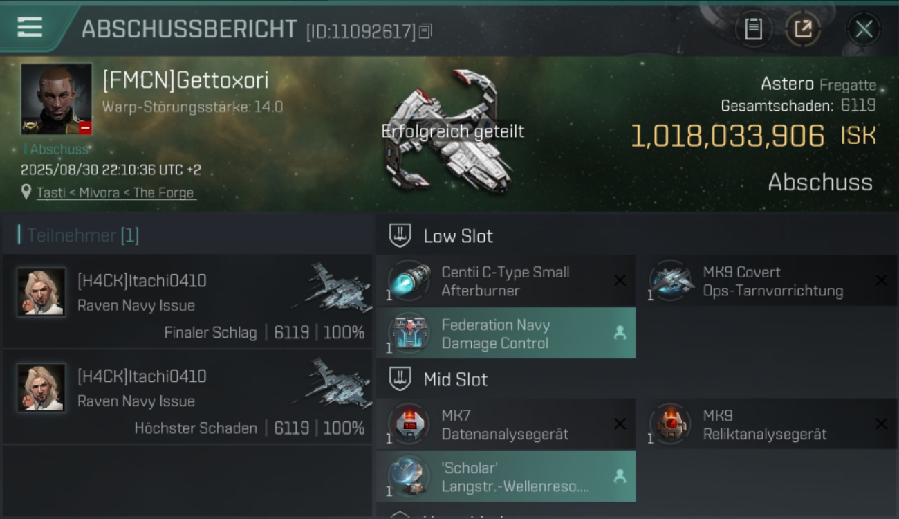Image resolution: width=899 pixels, height=519 pixels.
Task: Collapse the Low Slot section header
Action: tap(637, 236)
